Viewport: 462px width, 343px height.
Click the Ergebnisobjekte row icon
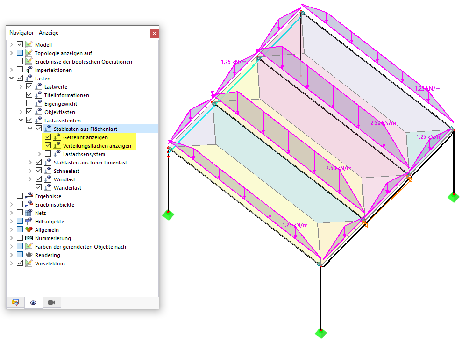[28, 204]
